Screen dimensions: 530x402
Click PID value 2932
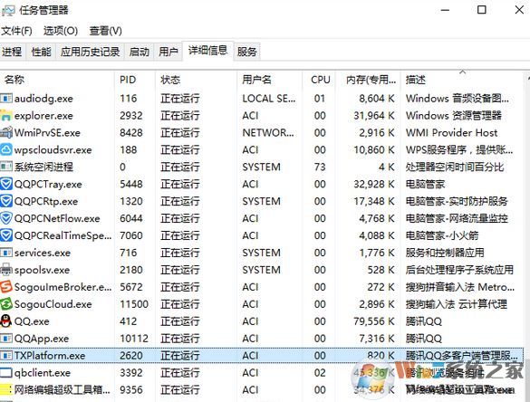pos(131,116)
